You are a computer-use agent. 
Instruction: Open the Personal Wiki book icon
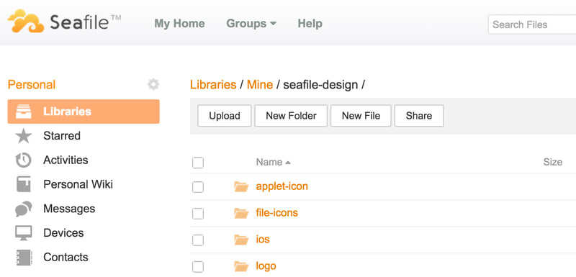click(24, 184)
